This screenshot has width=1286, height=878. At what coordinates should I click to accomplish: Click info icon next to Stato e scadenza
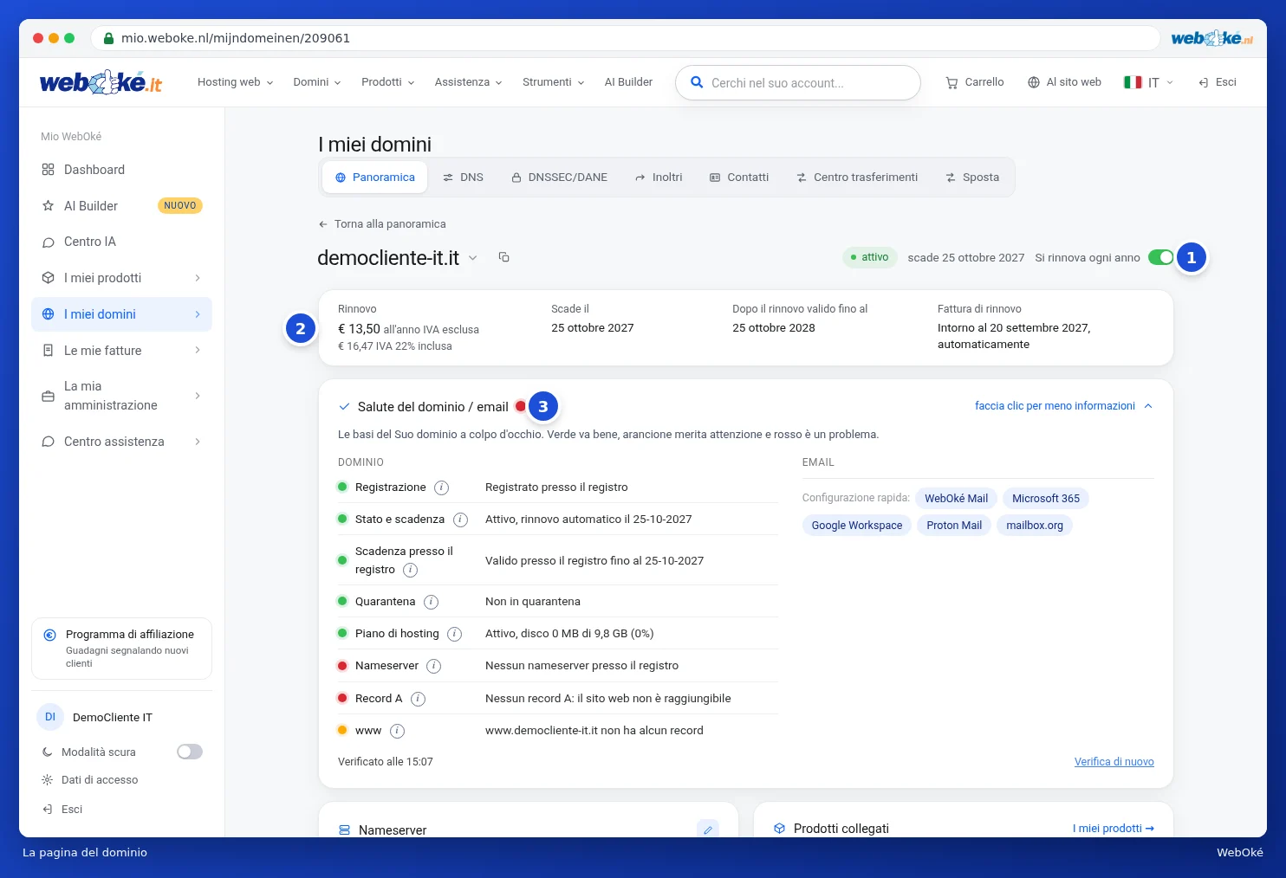click(x=460, y=520)
